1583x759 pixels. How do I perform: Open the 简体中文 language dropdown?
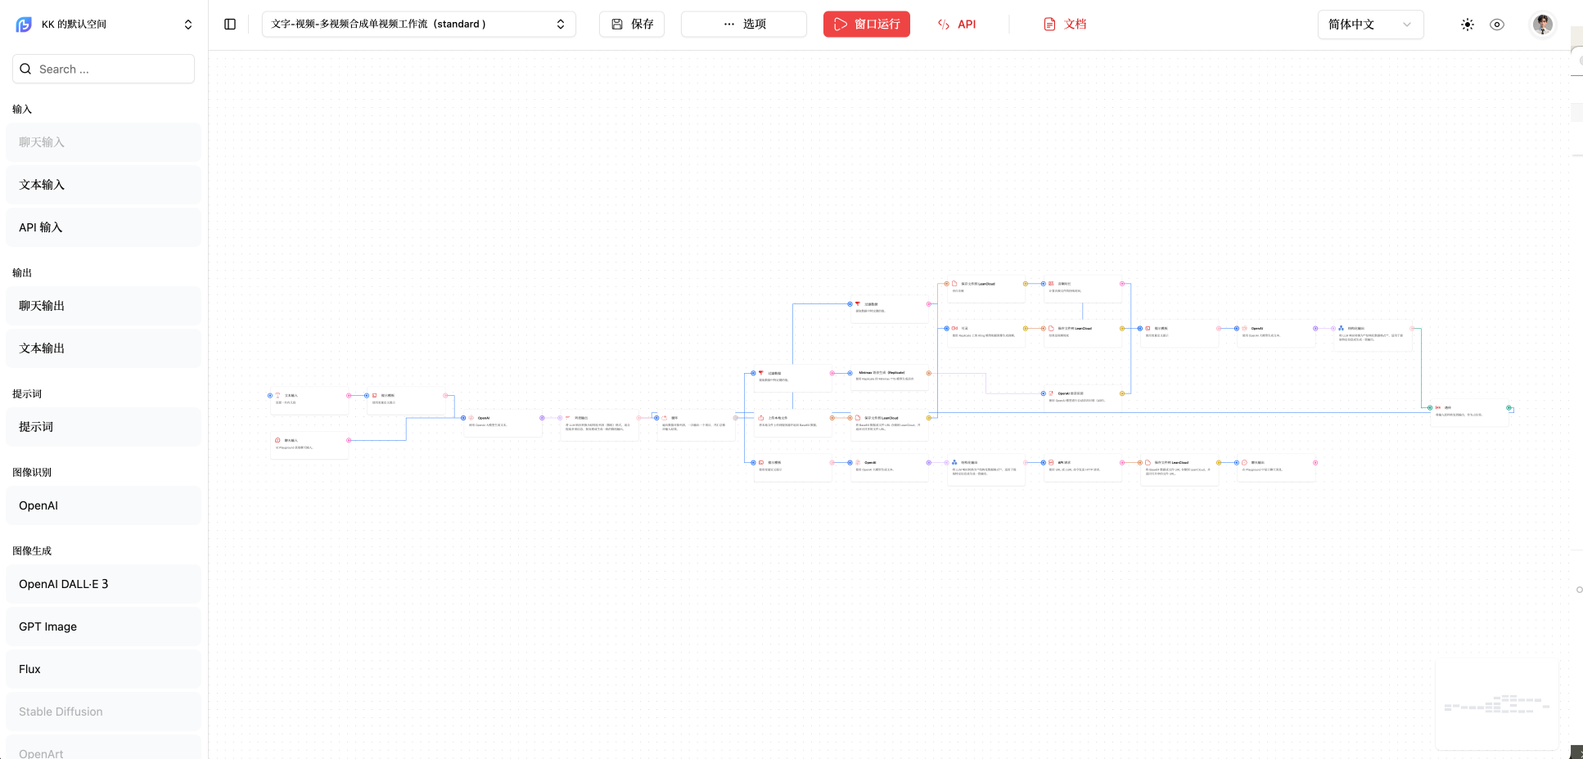1370,25
